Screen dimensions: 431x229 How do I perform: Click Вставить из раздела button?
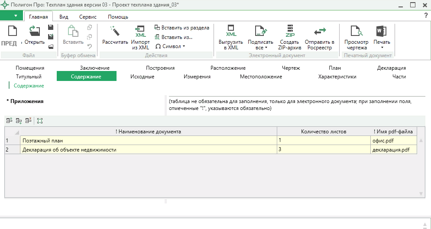coord(181,28)
